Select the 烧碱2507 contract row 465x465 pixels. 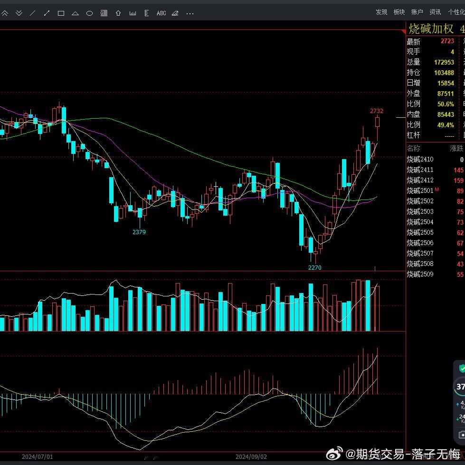436,254
